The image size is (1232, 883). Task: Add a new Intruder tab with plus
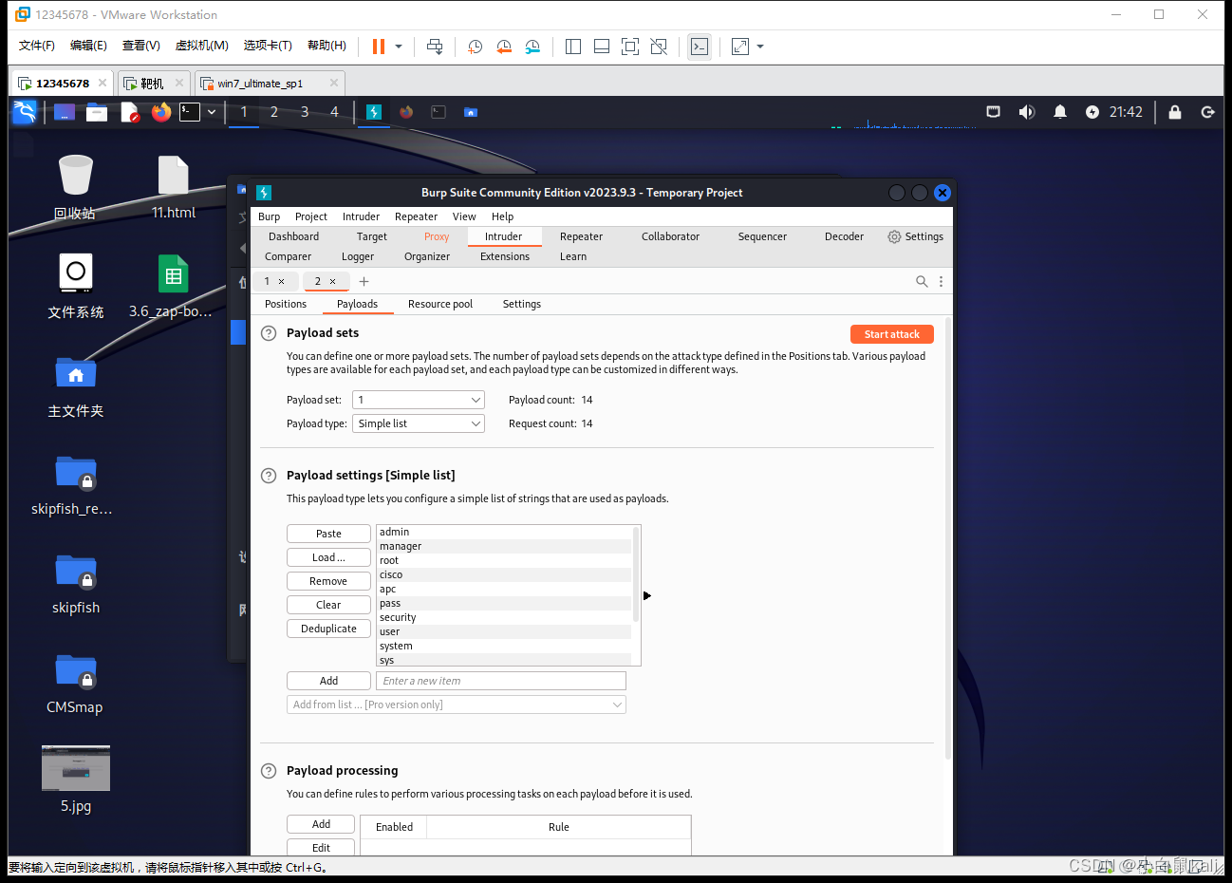[364, 281]
